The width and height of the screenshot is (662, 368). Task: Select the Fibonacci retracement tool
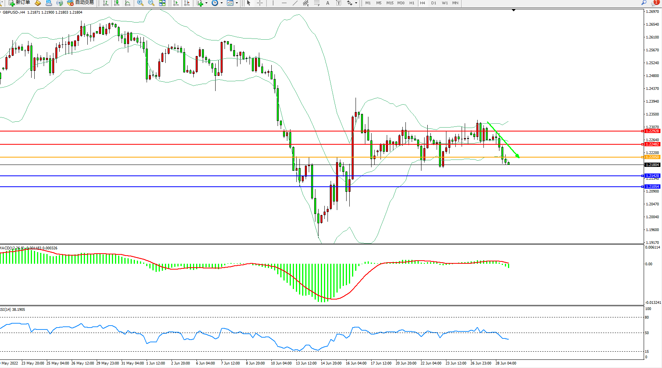(317, 3)
